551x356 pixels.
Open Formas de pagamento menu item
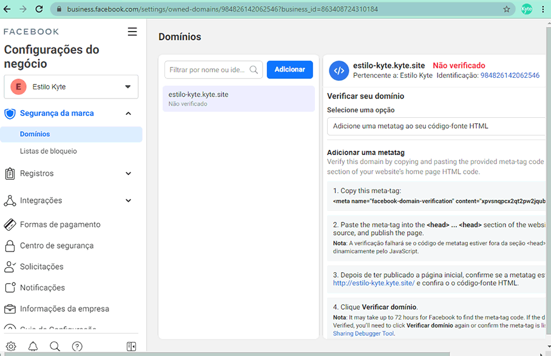point(60,224)
